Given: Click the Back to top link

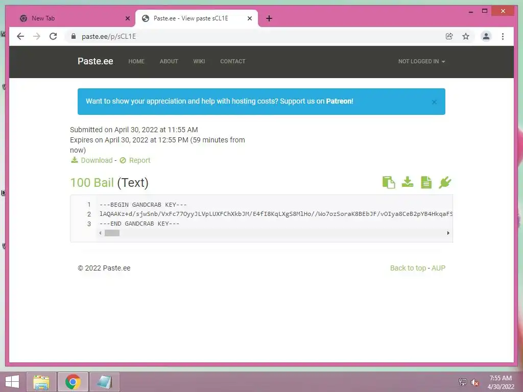Looking at the screenshot, I should [408, 268].
